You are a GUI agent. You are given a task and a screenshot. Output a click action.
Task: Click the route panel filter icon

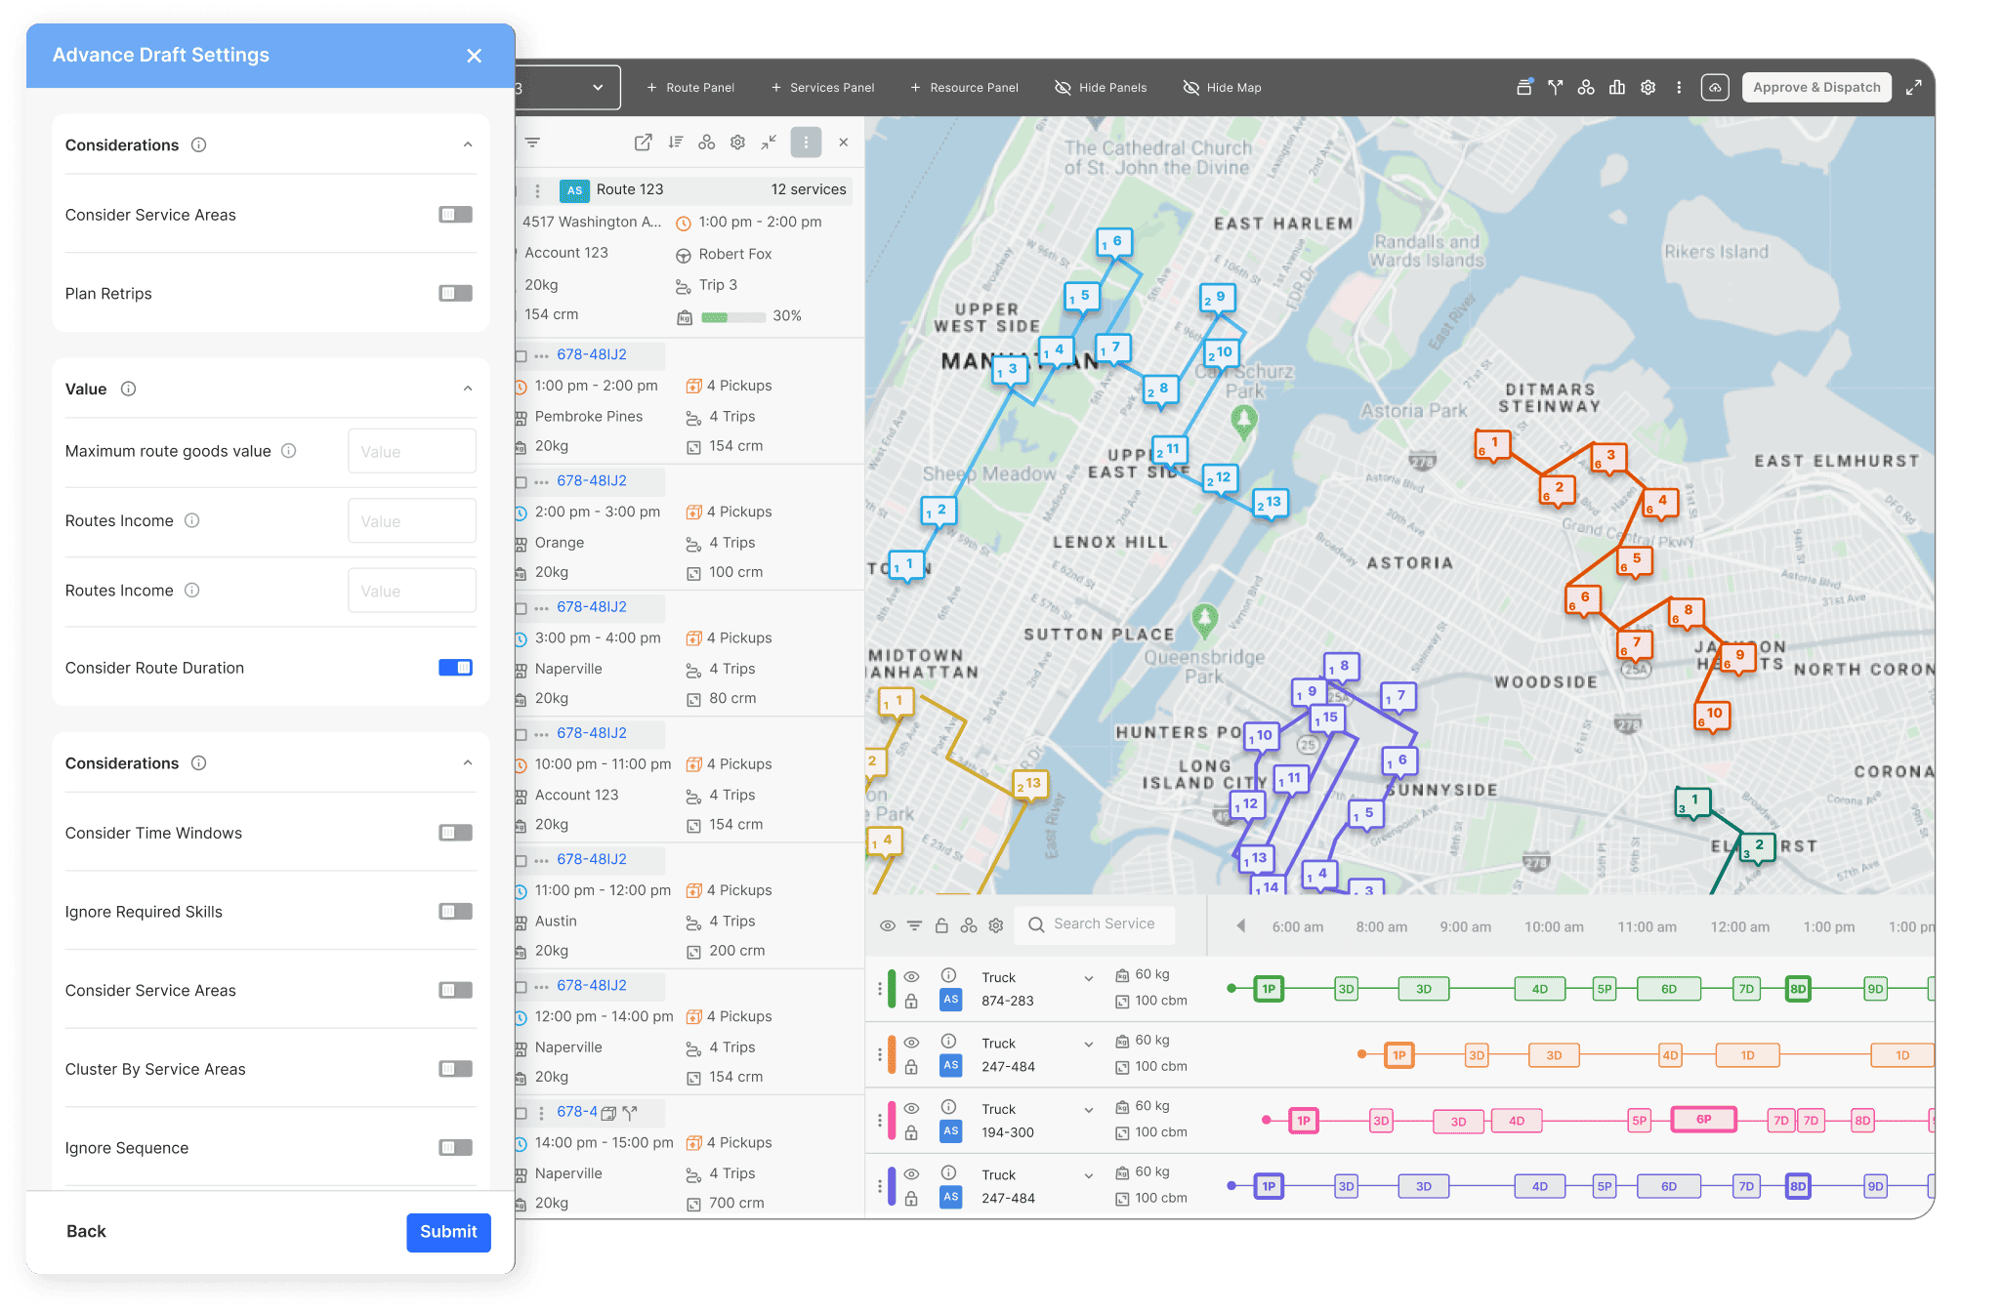532,143
